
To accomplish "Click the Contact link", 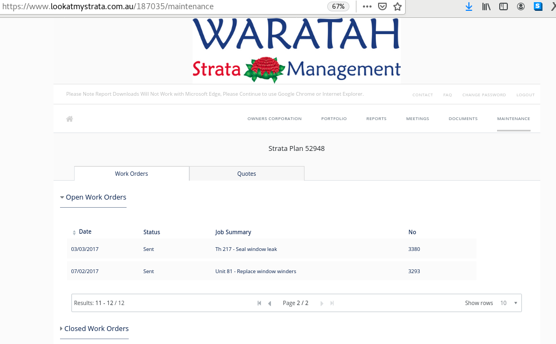I will [x=422, y=95].
